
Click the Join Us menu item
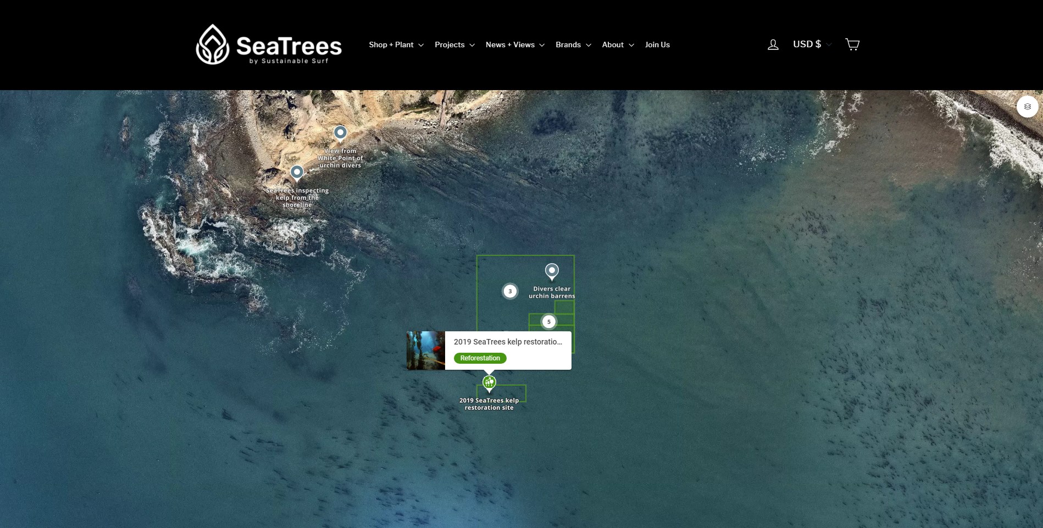(657, 45)
